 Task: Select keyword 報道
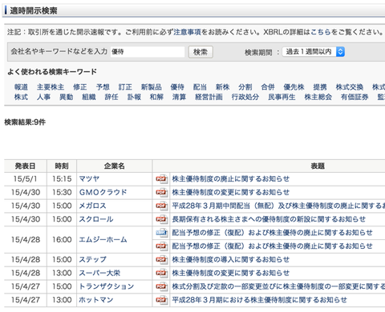point(21,87)
